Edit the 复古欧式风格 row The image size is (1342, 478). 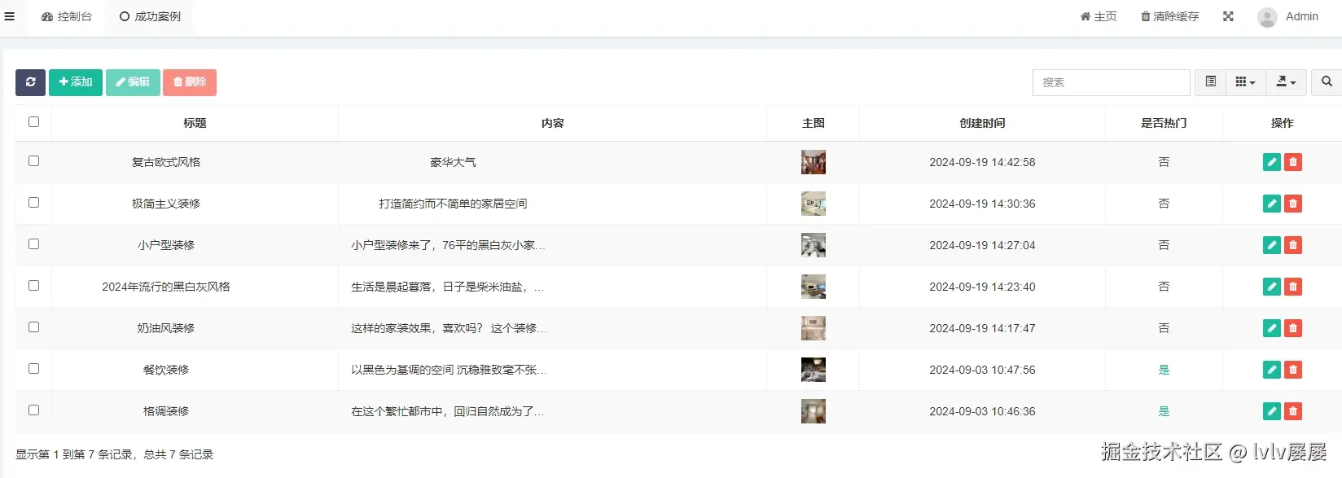(1272, 162)
